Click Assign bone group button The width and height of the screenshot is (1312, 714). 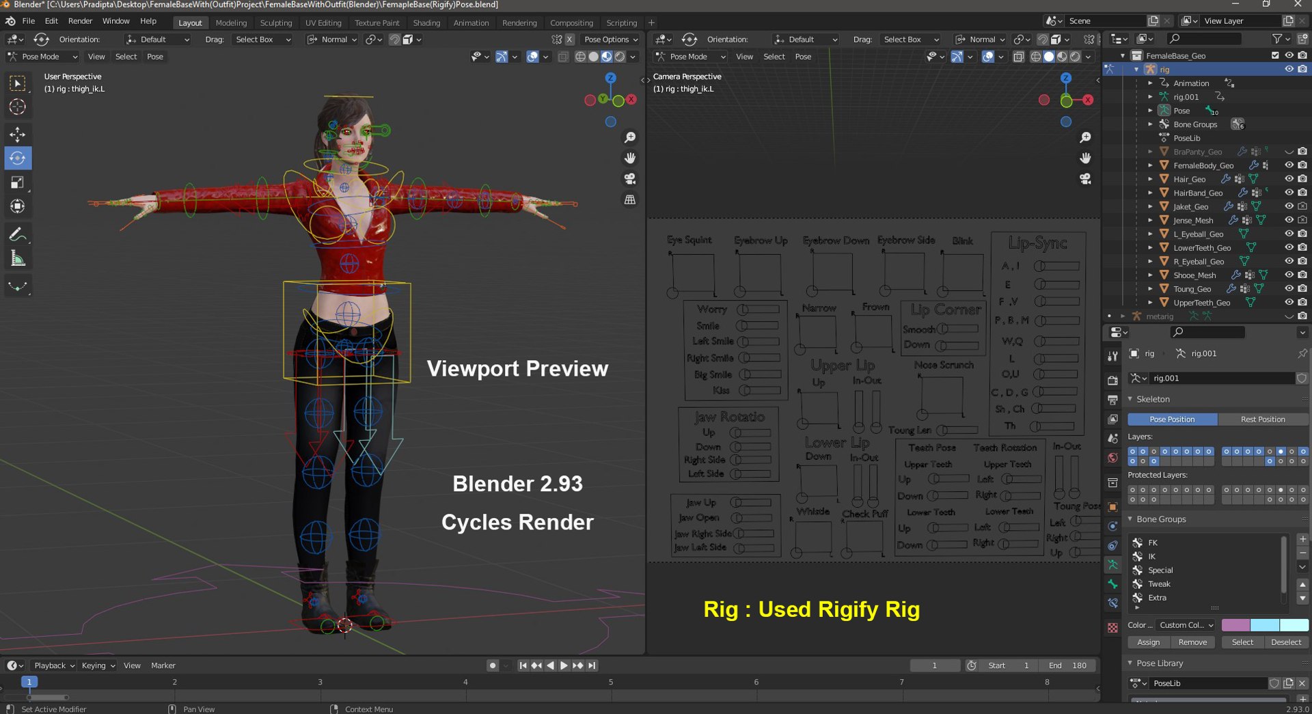point(1148,642)
